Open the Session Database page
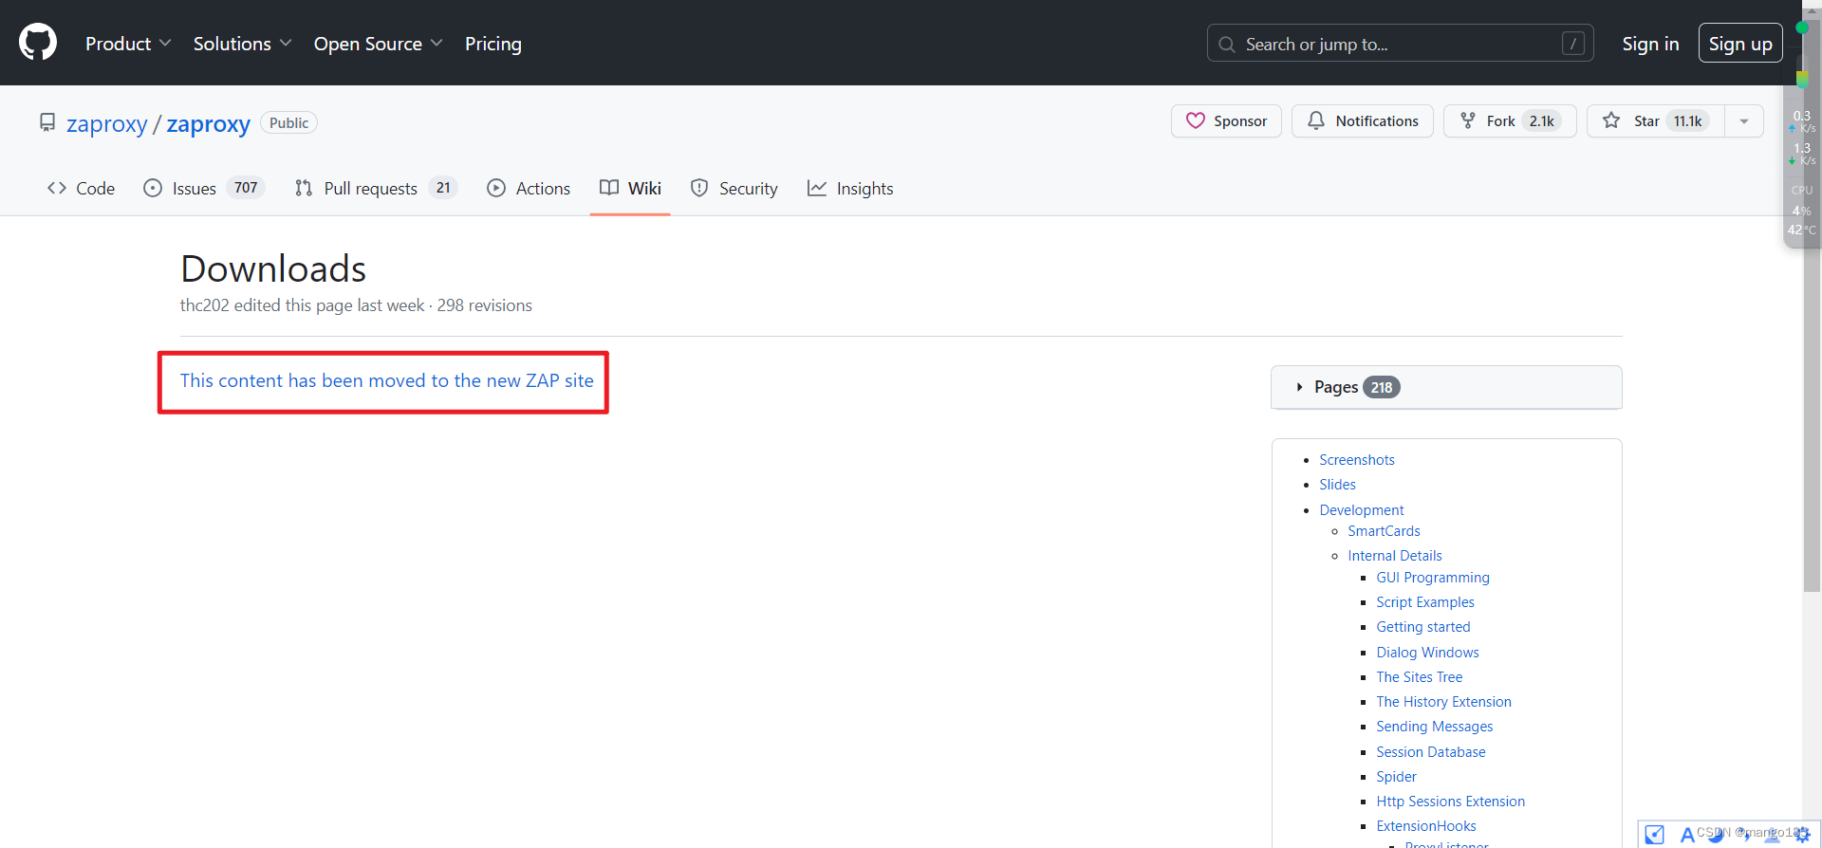The width and height of the screenshot is (1822, 848). point(1431,752)
